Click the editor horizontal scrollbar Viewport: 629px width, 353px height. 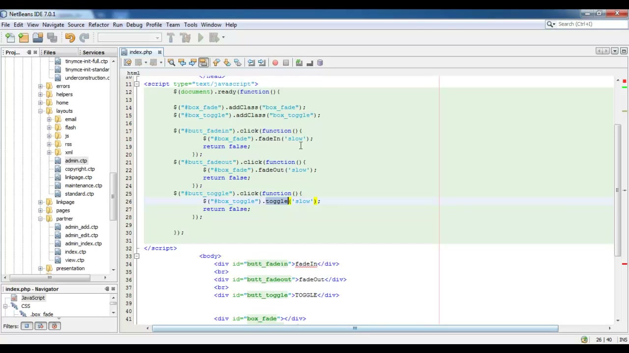click(355, 328)
